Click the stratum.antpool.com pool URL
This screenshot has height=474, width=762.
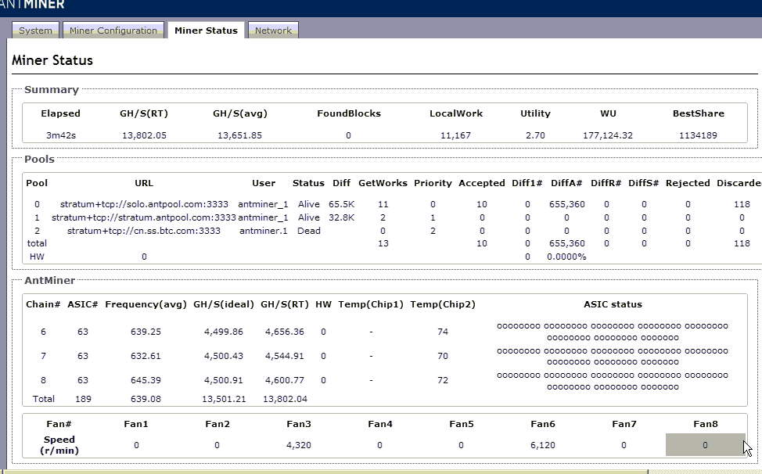[x=144, y=217]
